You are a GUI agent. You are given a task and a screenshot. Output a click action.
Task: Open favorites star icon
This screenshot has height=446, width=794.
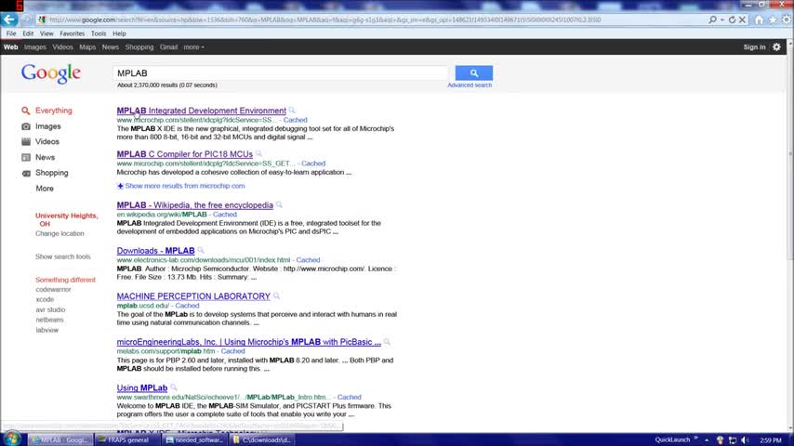click(x=773, y=20)
